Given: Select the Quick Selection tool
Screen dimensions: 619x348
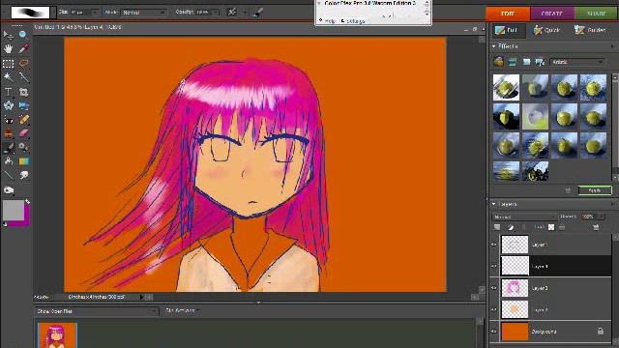Looking at the screenshot, I should point(23,77).
